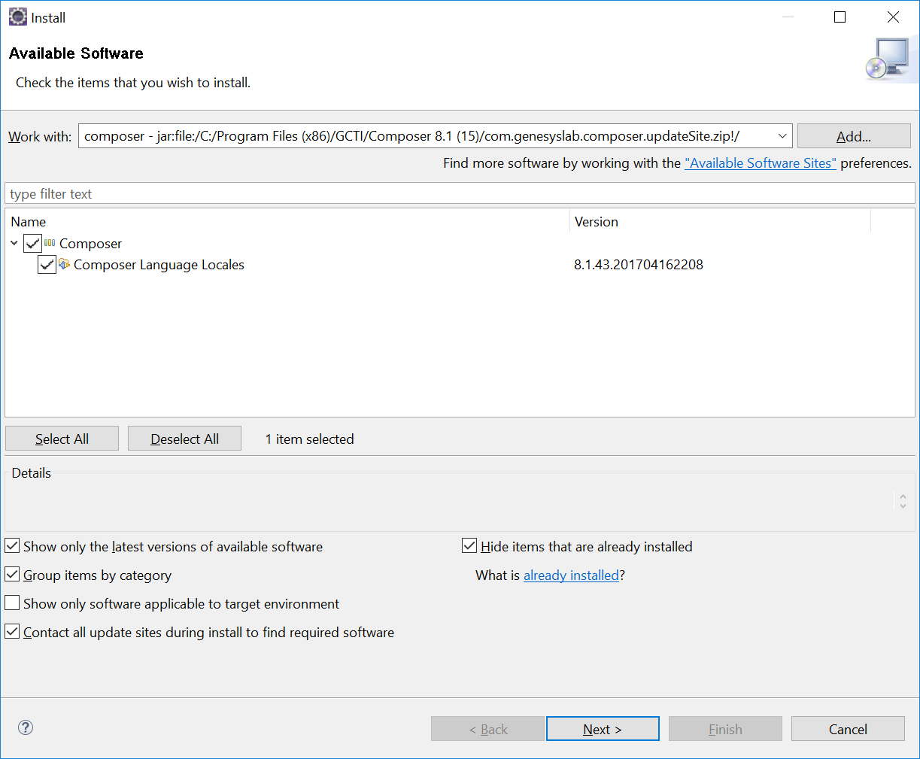920x759 pixels.
Task: Uncheck the Composer category checkbox
Action: [x=32, y=243]
